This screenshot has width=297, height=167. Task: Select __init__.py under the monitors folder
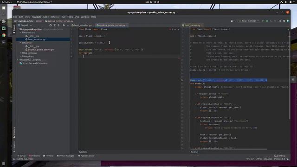tap(33, 36)
